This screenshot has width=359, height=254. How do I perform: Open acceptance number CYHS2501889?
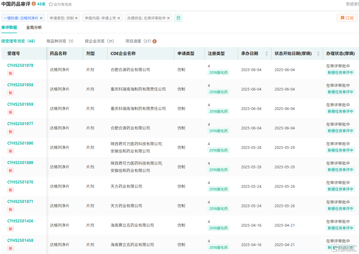point(20,163)
